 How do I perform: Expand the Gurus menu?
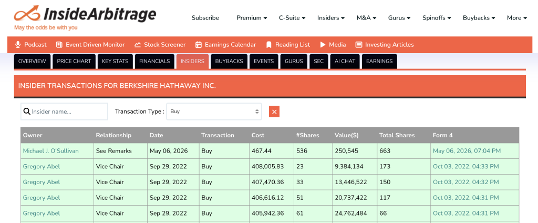400,18
